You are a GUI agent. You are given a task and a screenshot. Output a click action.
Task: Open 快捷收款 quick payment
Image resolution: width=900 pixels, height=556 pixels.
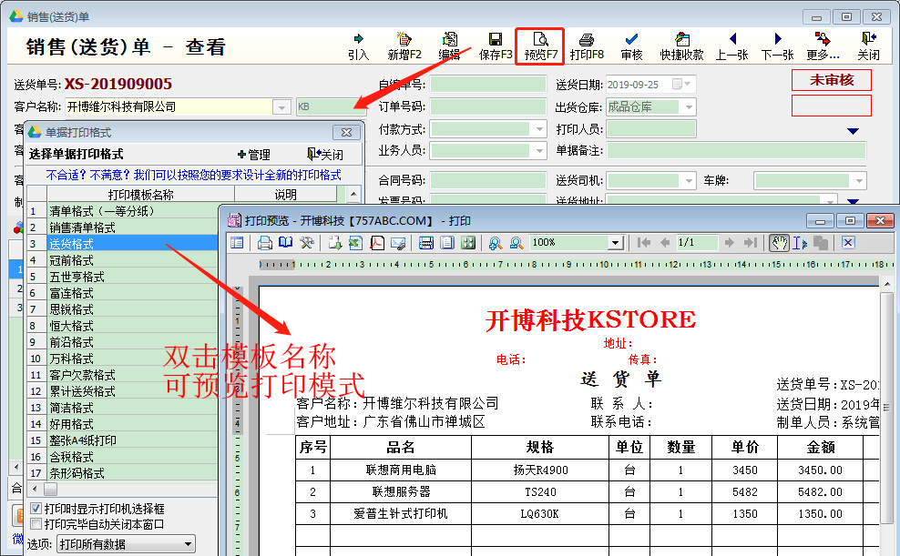click(x=681, y=46)
